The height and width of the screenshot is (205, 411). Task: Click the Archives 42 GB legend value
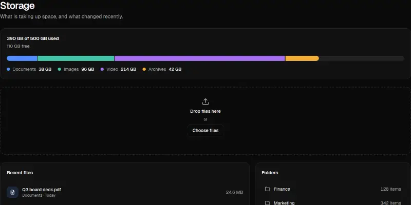coord(175,69)
